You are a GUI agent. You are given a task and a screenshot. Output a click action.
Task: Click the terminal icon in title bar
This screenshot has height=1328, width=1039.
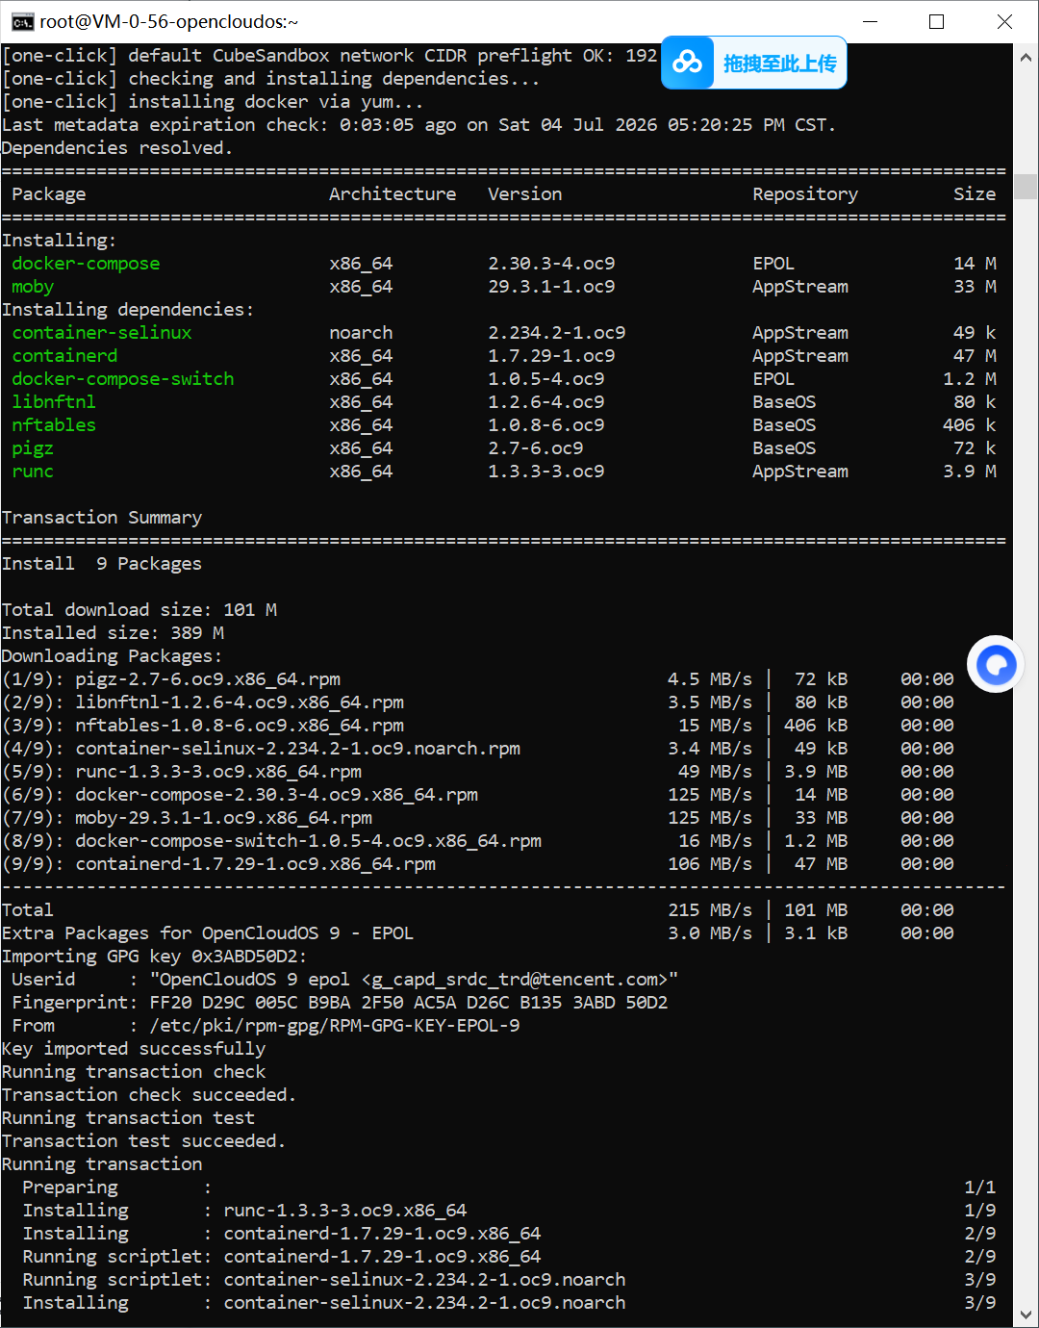coord(22,21)
